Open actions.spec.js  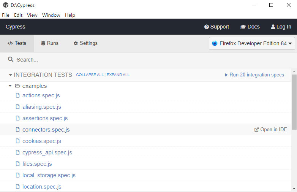[x=41, y=95]
